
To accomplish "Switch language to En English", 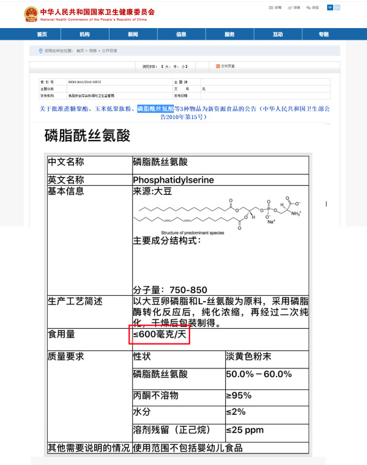I will (338, 8).
